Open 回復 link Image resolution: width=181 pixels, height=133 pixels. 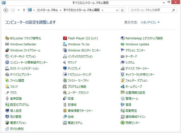pyautogui.click(x=71, y=98)
